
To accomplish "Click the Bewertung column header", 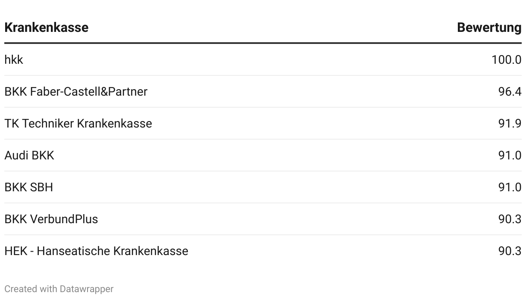I will coord(489,28).
